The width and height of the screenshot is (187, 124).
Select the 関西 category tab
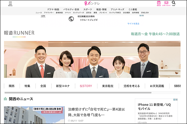tap(12, 86)
